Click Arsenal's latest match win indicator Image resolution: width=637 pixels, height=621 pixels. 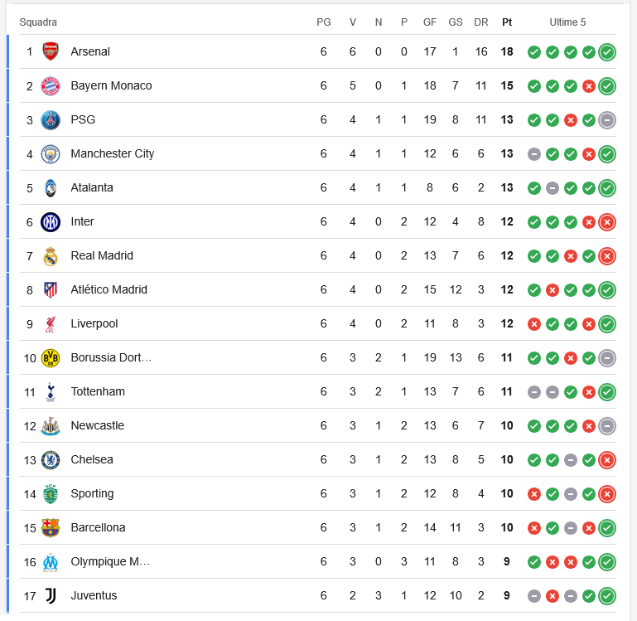coord(607,52)
